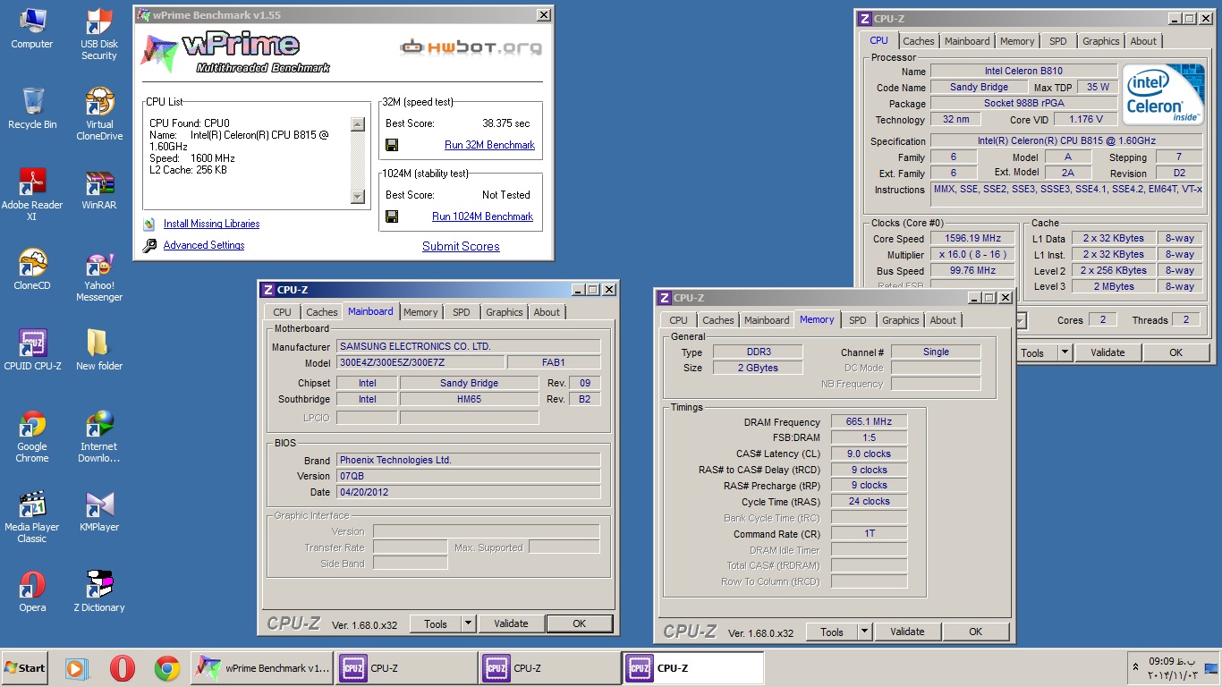Launch Virtual CloneDrive shortcut
Viewport: 1222px width, 687px height.
pos(99,114)
